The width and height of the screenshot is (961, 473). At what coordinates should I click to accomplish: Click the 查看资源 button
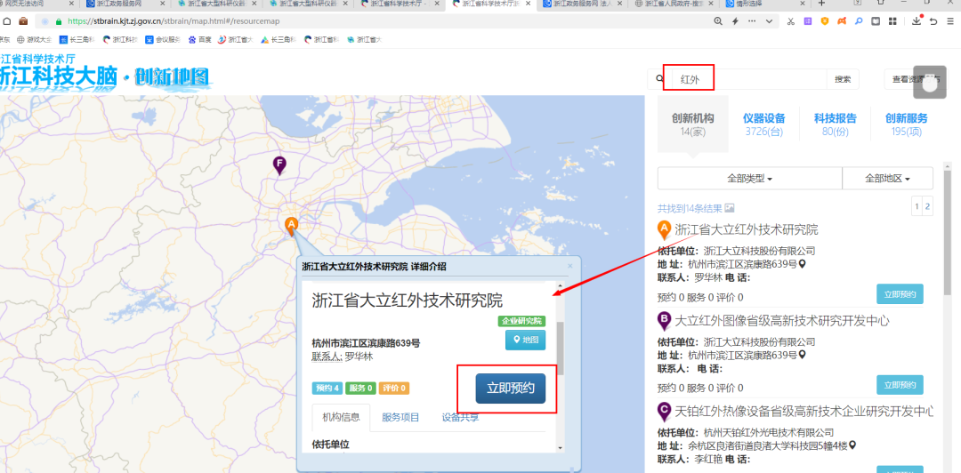(x=917, y=79)
